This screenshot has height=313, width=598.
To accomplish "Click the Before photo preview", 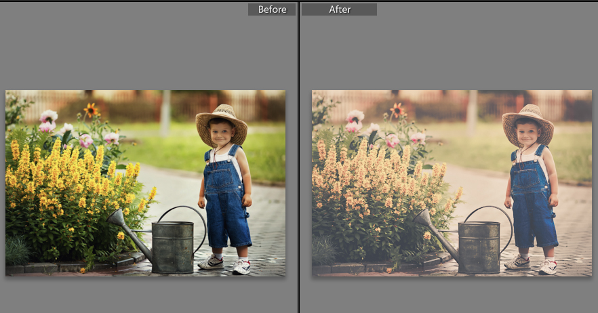I will [145, 183].
